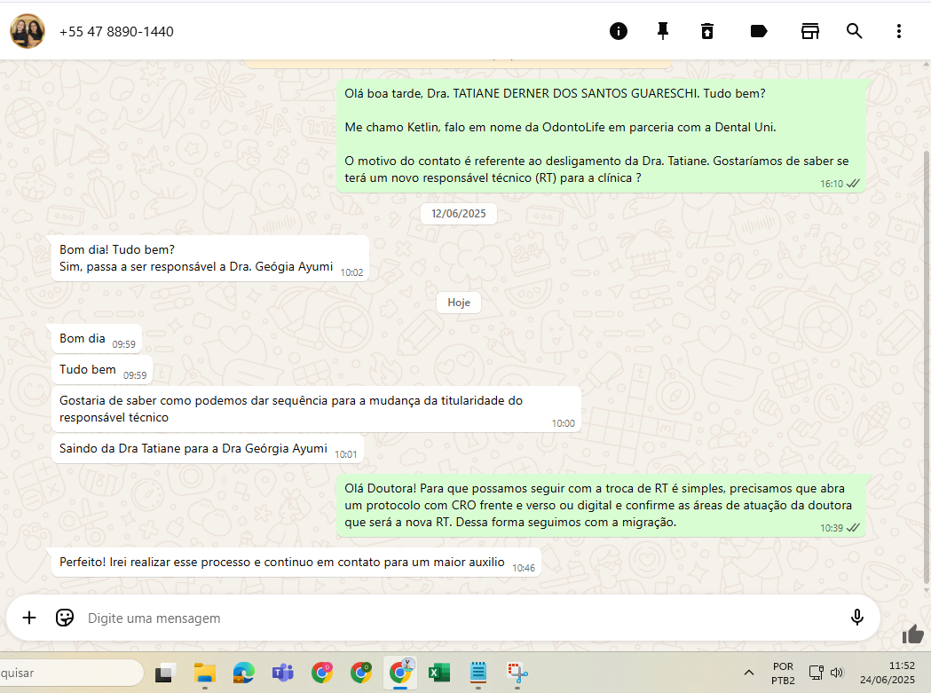The image size is (931, 693).
Task: Open the volume control in the tray
Action: [x=837, y=673]
